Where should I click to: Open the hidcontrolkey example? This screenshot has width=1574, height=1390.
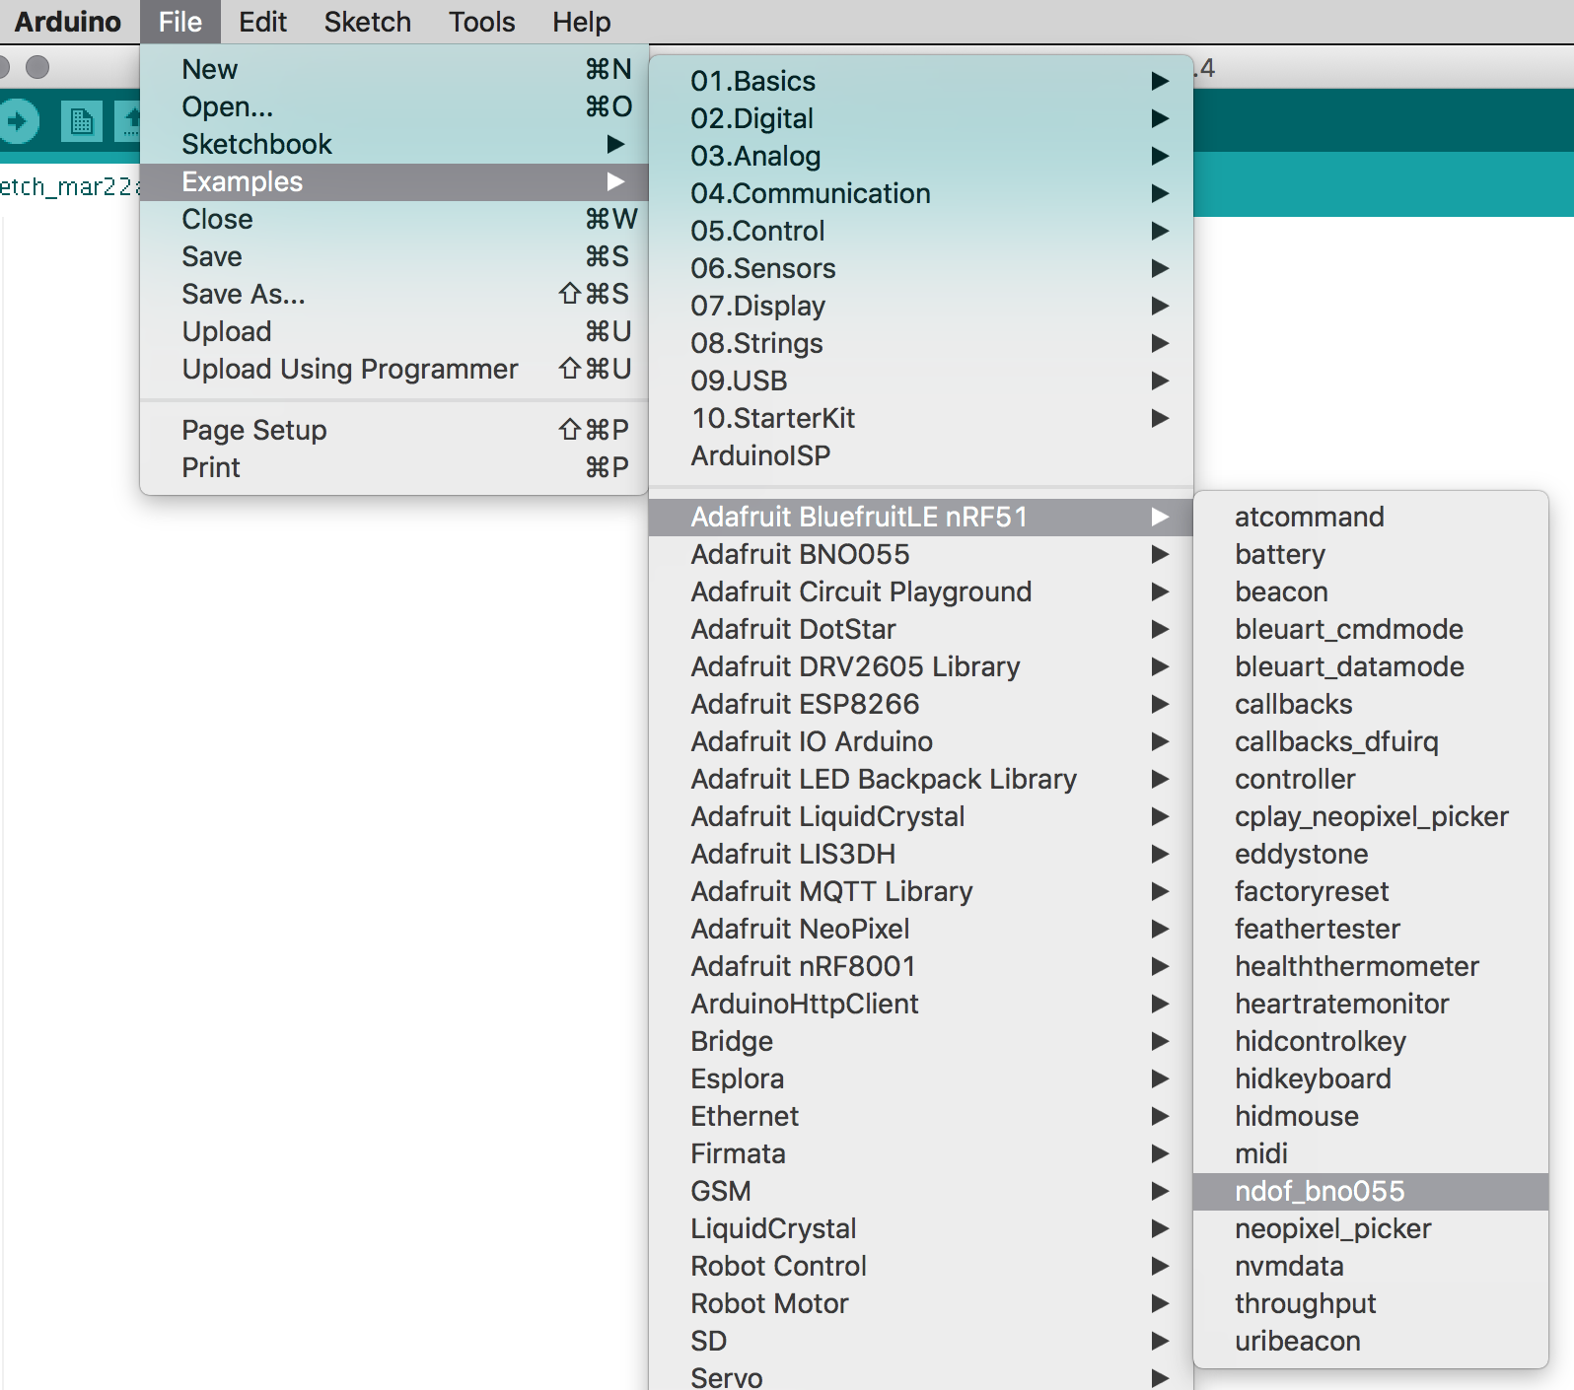pos(1371,1041)
